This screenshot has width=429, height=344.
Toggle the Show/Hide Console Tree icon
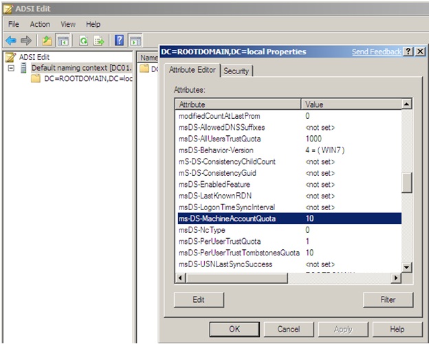point(63,41)
